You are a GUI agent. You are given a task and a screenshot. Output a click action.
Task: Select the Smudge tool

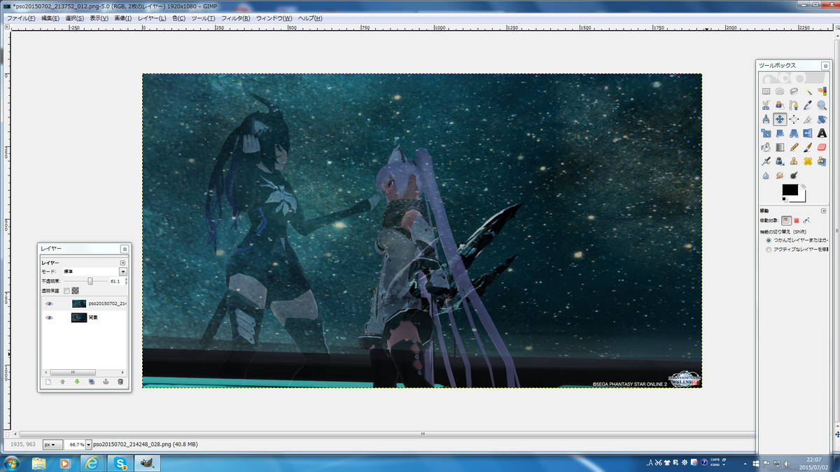(780, 176)
